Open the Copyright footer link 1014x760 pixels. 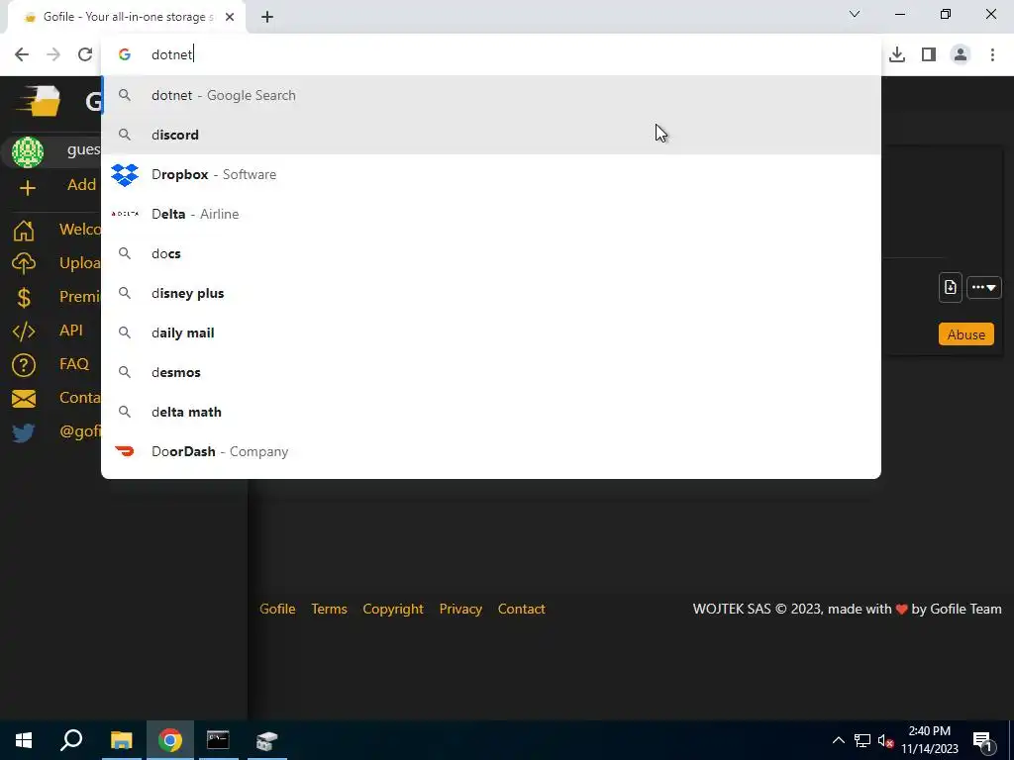pyautogui.click(x=393, y=609)
